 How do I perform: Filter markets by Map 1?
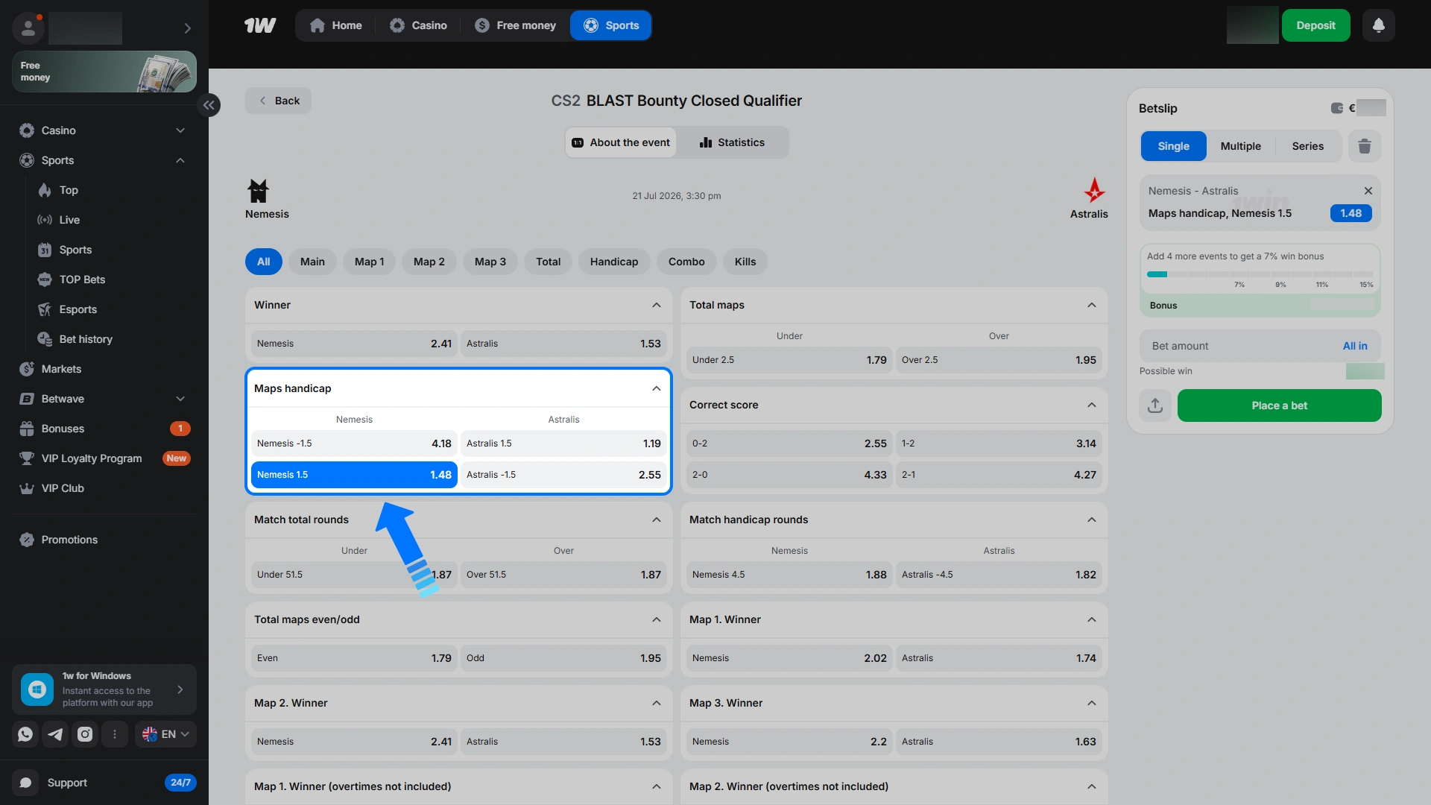coord(369,262)
